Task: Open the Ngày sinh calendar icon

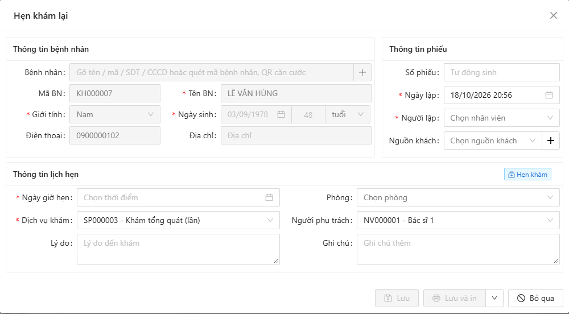Action: click(281, 114)
